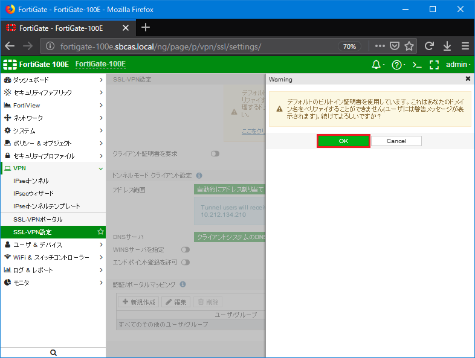475x358 pixels.
Task: Click the security profile lock icon
Action: click(7, 156)
